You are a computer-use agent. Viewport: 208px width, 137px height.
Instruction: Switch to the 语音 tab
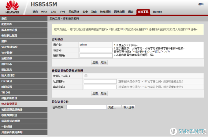pyautogui.click(x=131, y=12)
